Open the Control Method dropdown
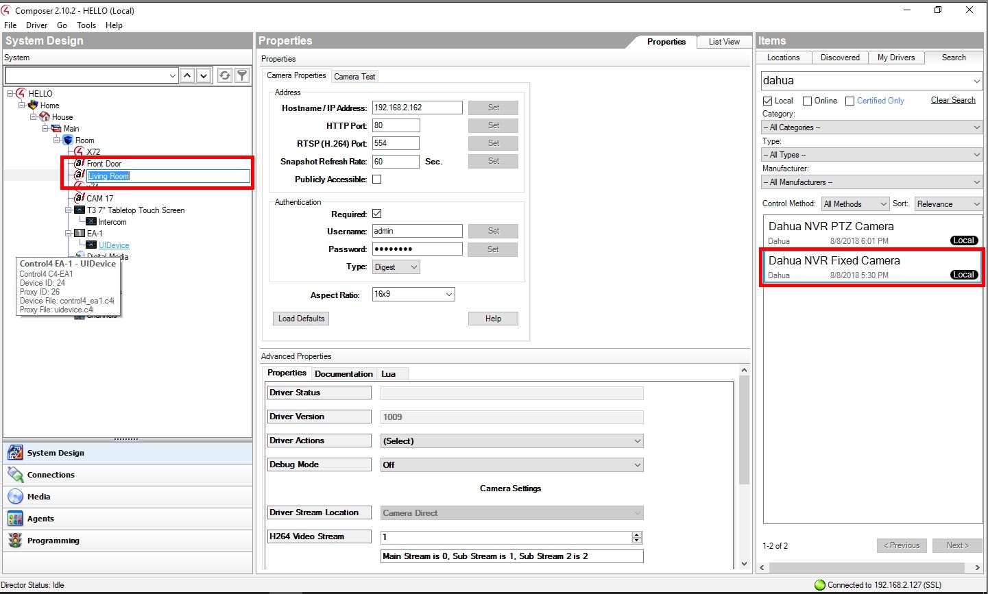The width and height of the screenshot is (988, 594). [x=855, y=204]
